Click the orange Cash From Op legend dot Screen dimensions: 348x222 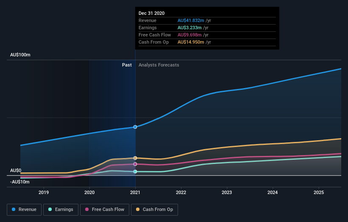[138, 209]
